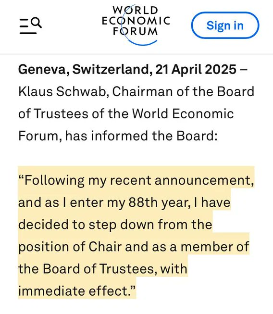
Task: Click the magnifying glass in menu icon
Action: [x=37, y=23]
